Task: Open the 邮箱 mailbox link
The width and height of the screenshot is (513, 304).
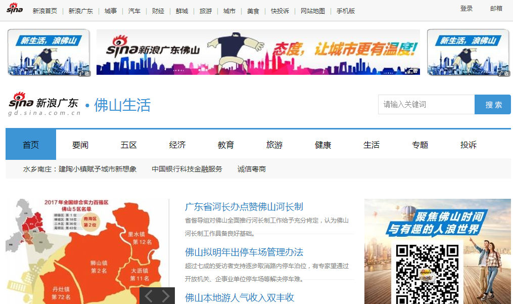Action: (496, 9)
